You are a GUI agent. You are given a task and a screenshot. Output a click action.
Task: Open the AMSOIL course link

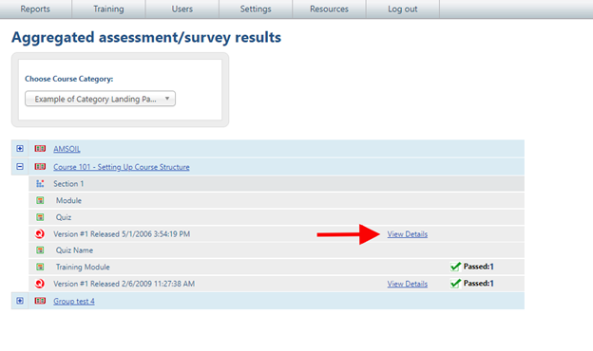coord(67,149)
